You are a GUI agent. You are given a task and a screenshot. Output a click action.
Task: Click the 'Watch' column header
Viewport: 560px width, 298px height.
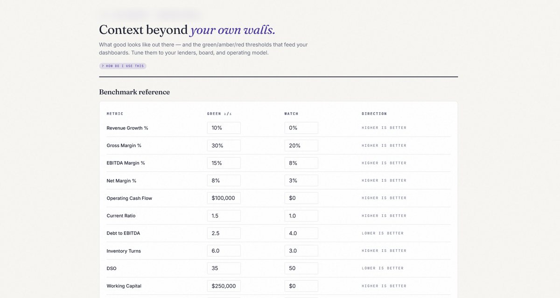(x=292, y=114)
